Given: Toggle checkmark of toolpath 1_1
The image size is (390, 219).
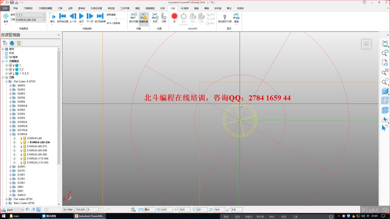Looking at the screenshot, I should tap(10, 69).
